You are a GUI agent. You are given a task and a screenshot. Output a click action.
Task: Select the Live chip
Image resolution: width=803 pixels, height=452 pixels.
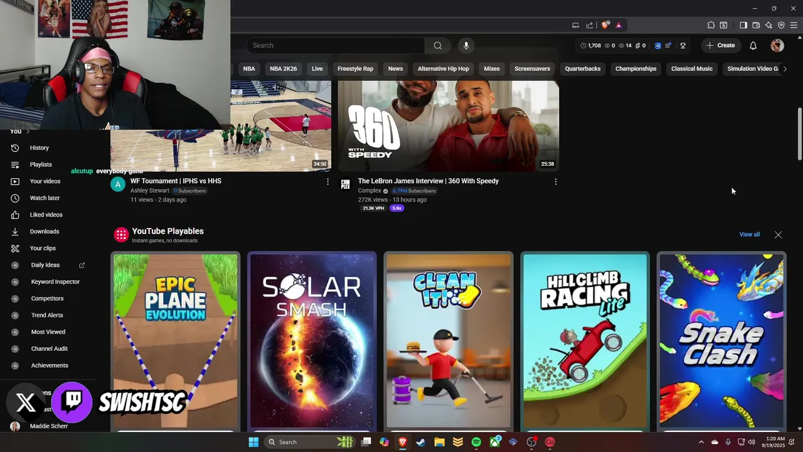[317, 68]
